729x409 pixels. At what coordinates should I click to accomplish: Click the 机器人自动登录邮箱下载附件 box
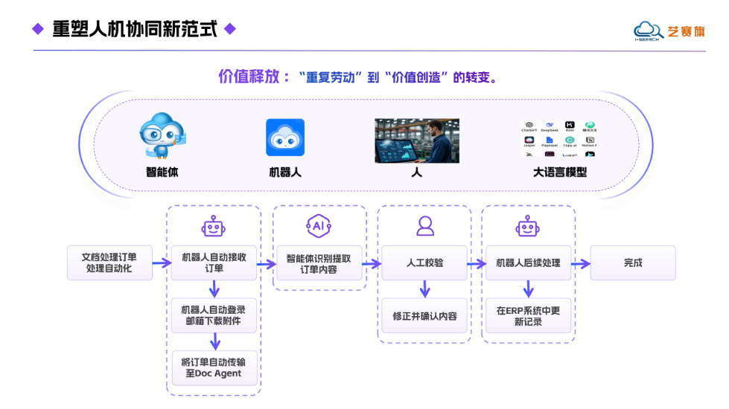214,316
